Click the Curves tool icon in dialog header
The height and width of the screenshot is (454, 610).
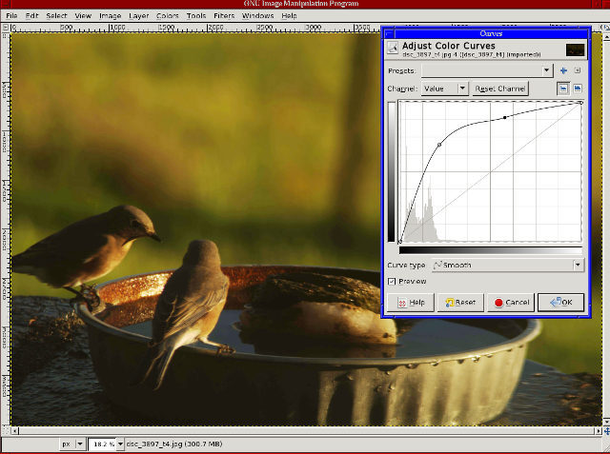click(392, 49)
